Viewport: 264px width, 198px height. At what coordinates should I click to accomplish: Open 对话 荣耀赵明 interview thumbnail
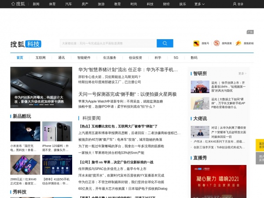click(x=200, y=132)
